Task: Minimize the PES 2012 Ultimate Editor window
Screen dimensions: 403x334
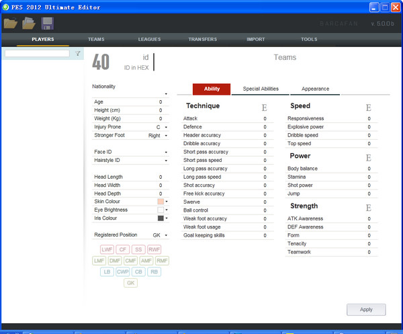Action: (x=374, y=7)
